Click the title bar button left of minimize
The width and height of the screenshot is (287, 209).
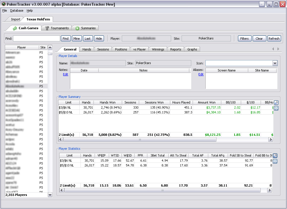pos(262,4)
